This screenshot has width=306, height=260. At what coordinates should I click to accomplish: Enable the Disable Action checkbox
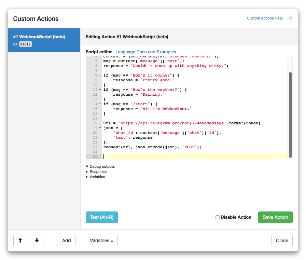218,217
